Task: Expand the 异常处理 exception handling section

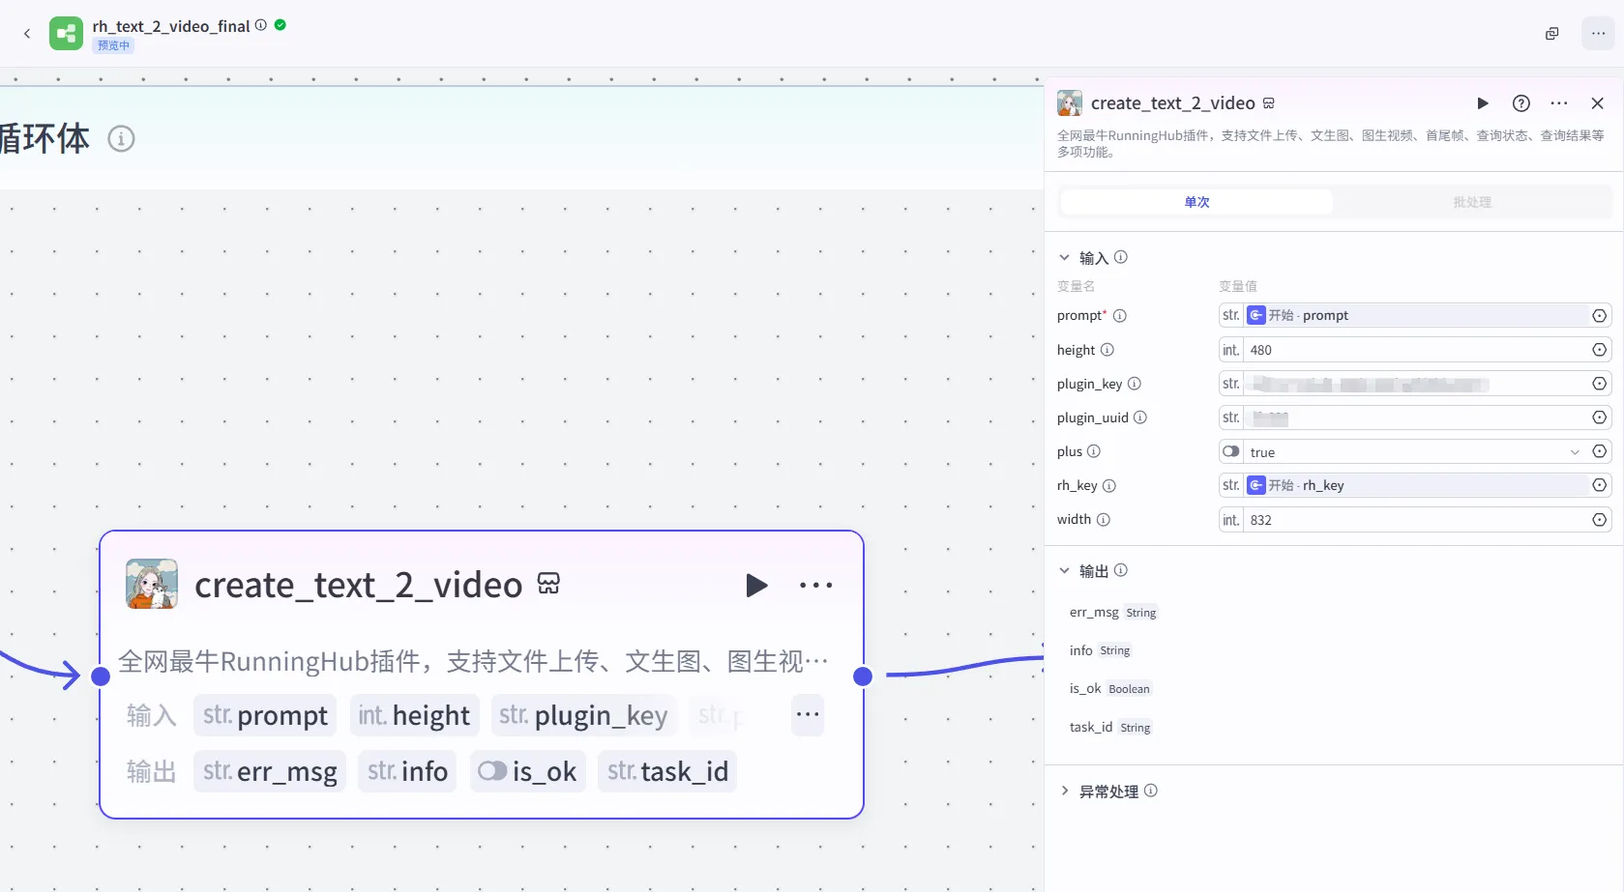Action: (1064, 791)
